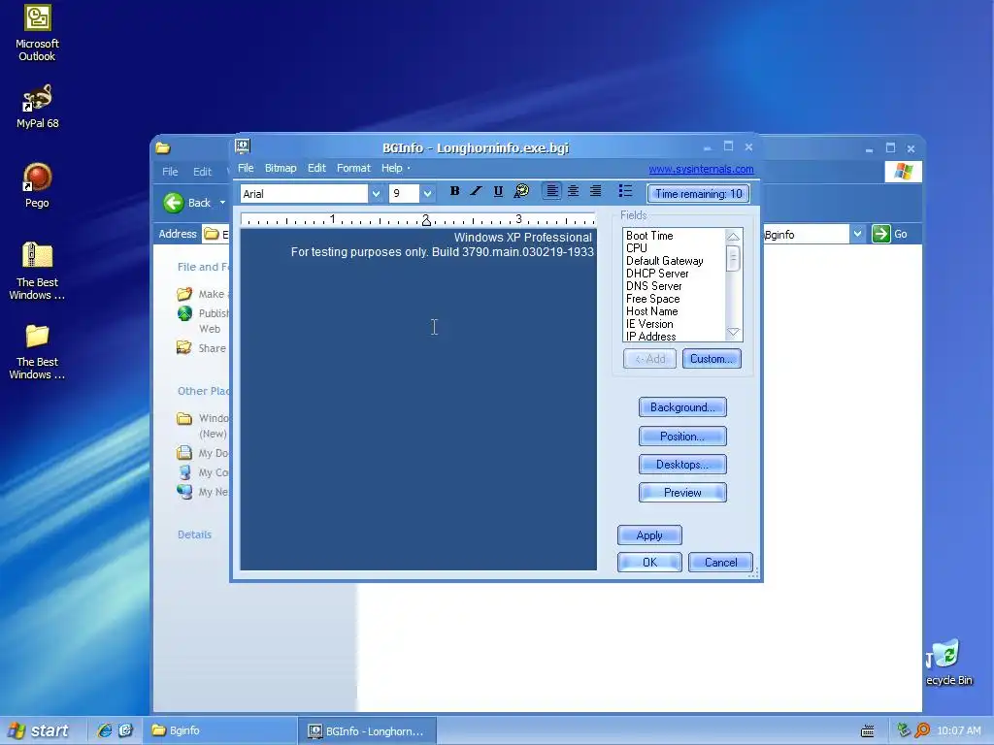Viewport: 994px width, 745px height.
Task: Click the OK button
Action: (x=649, y=562)
